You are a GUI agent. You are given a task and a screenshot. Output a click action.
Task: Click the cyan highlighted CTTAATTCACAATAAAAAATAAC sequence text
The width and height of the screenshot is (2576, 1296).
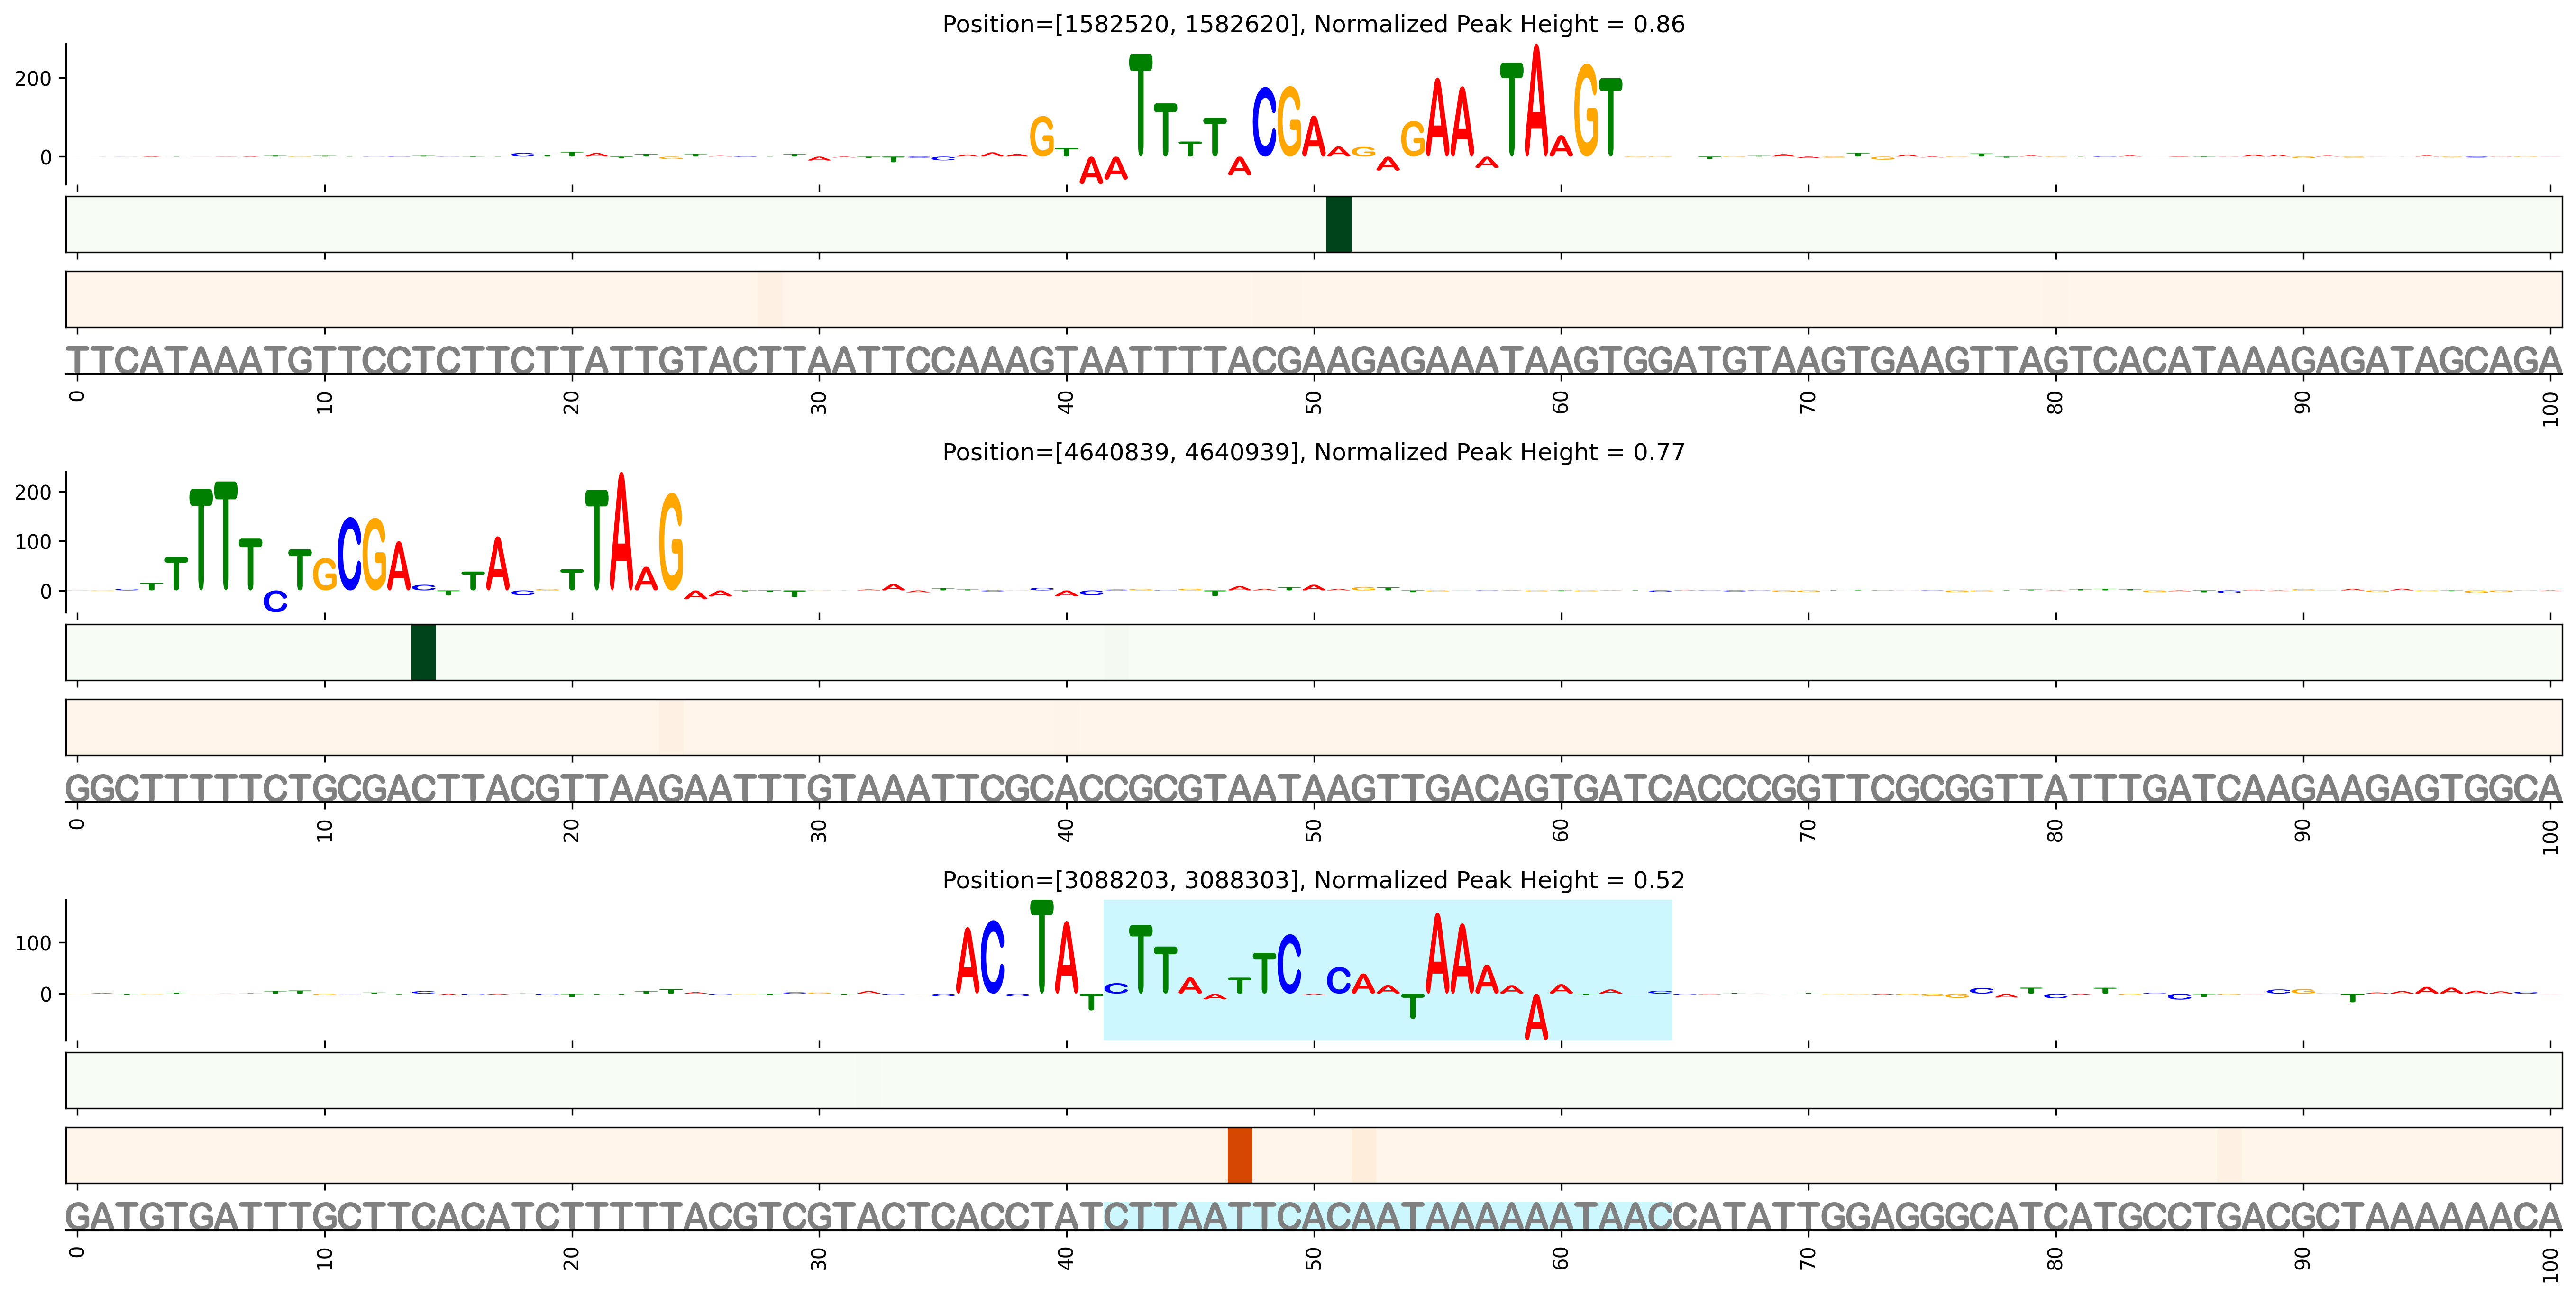click(1387, 1216)
